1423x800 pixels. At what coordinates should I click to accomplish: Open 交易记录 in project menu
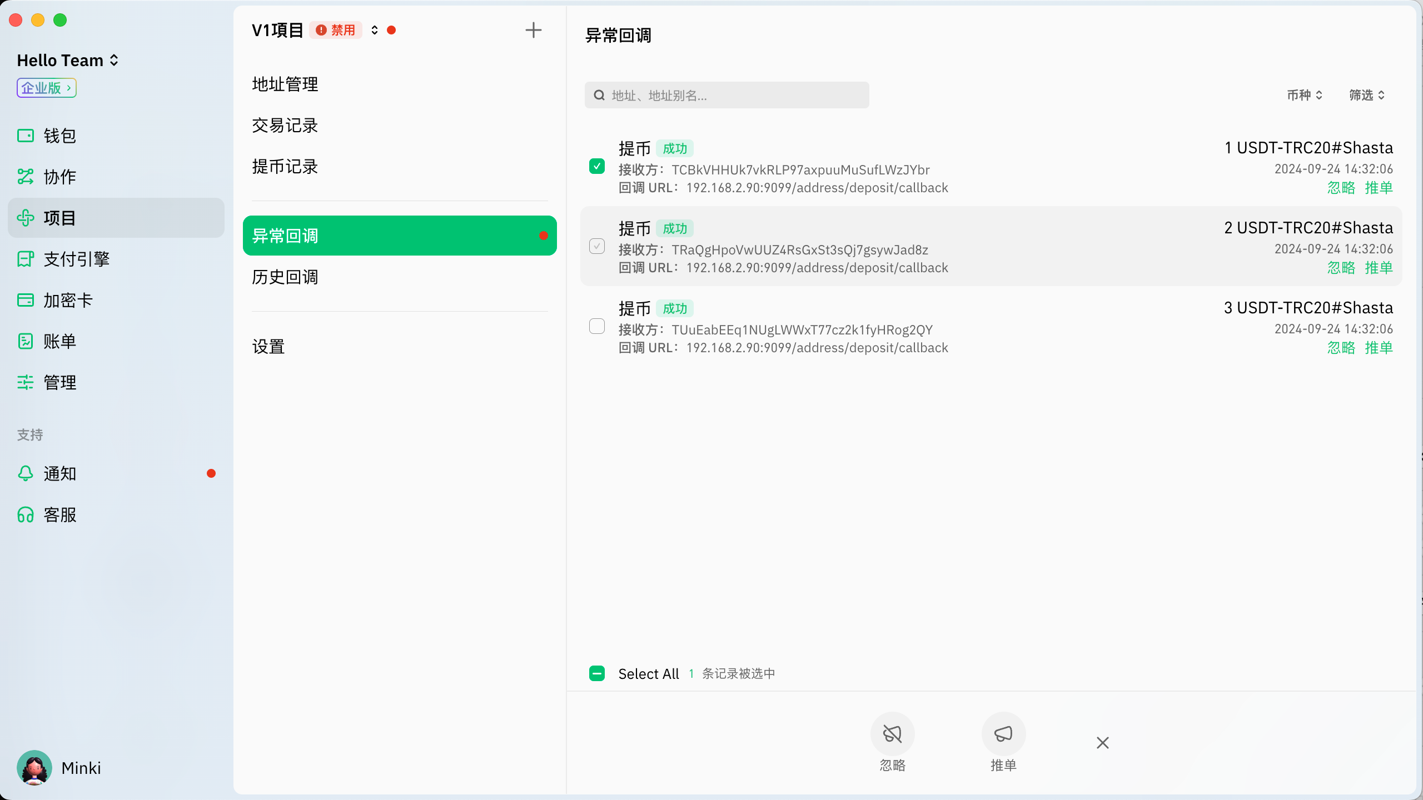pyautogui.click(x=285, y=125)
